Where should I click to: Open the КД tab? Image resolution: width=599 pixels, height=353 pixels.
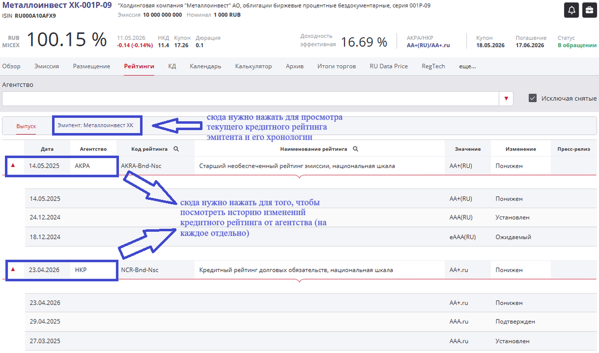point(172,66)
